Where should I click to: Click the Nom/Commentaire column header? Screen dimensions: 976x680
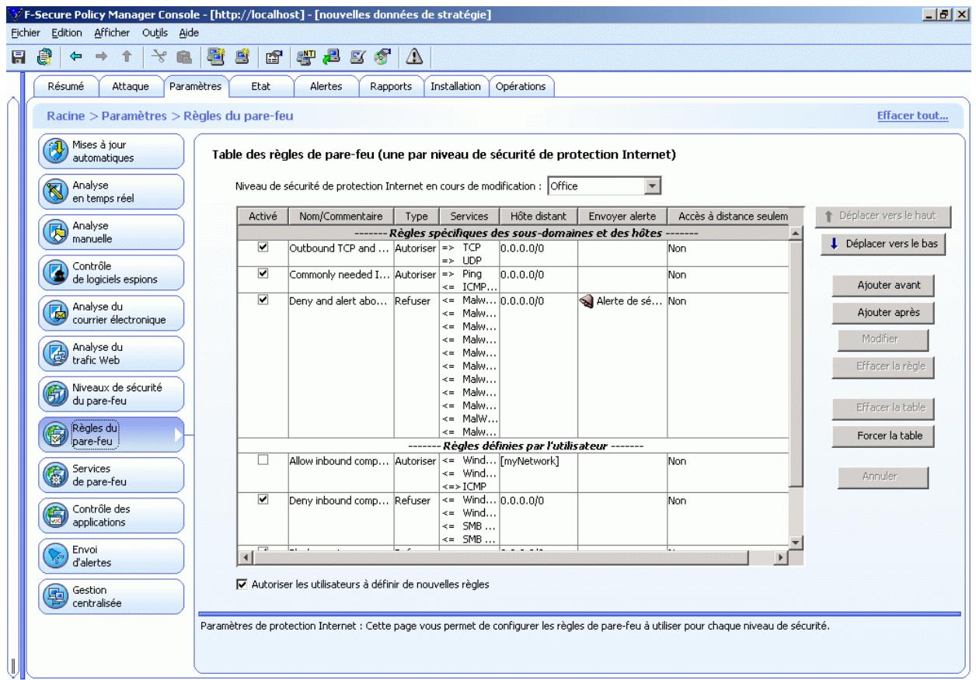click(x=341, y=216)
